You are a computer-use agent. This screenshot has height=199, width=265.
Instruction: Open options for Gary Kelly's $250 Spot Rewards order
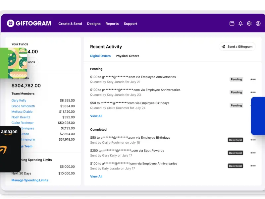[x=253, y=153]
